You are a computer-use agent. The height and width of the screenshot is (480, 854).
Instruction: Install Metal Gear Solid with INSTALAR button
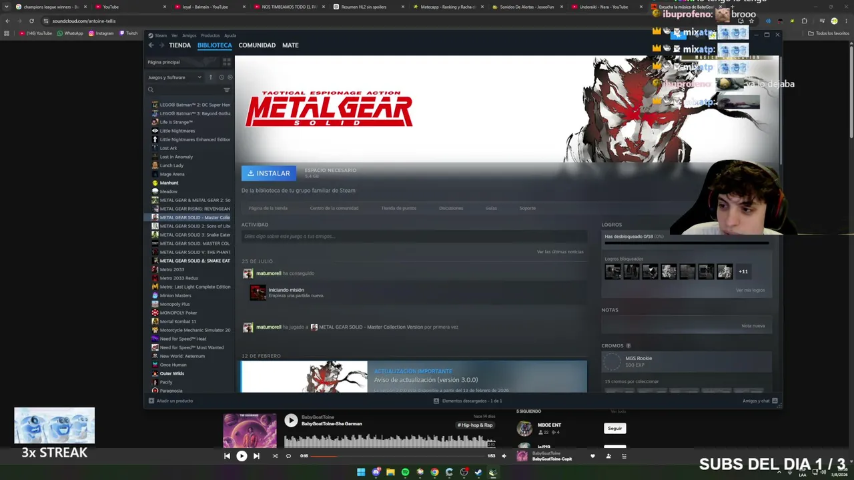[x=269, y=173]
